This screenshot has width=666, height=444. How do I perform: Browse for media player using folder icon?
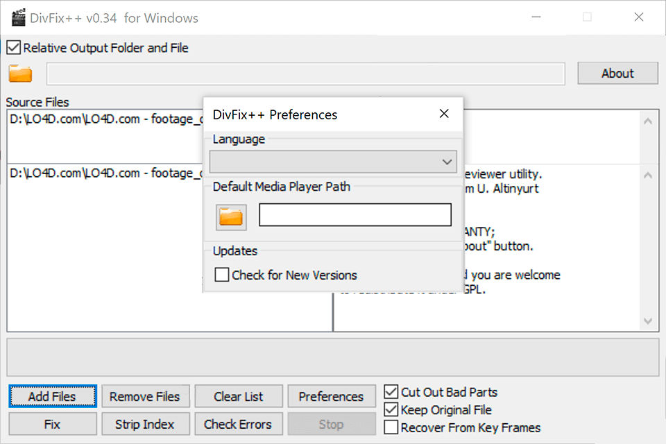click(230, 216)
